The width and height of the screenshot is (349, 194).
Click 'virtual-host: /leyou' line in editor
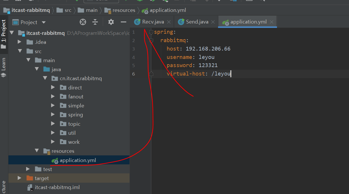199,74
